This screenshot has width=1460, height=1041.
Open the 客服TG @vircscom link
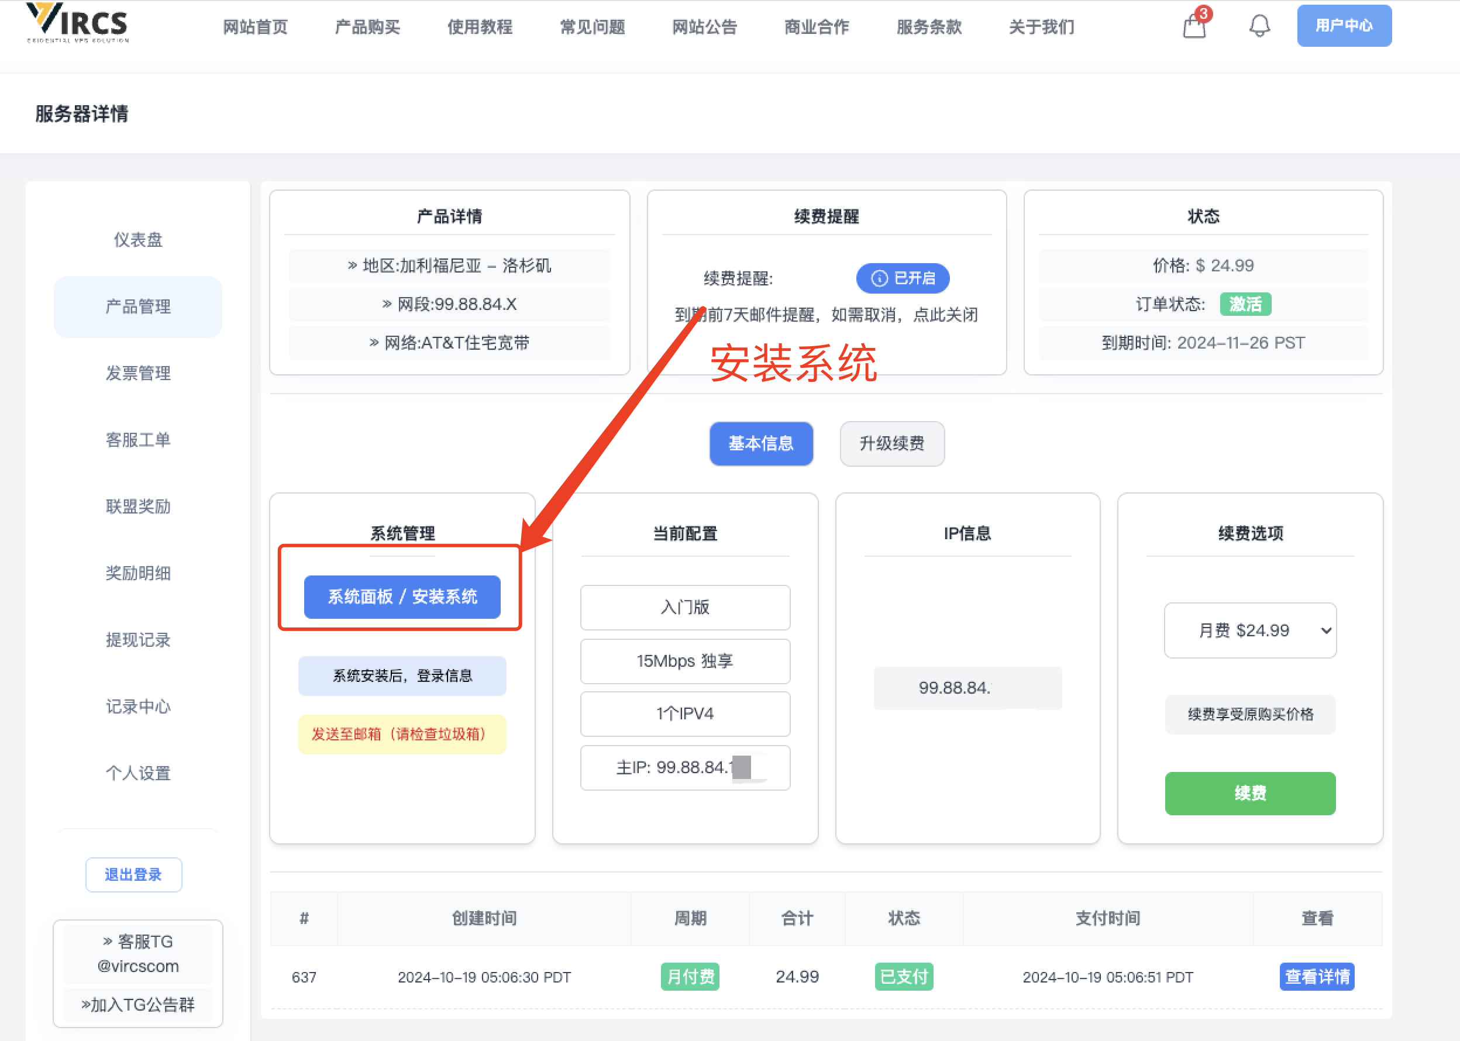tap(138, 953)
